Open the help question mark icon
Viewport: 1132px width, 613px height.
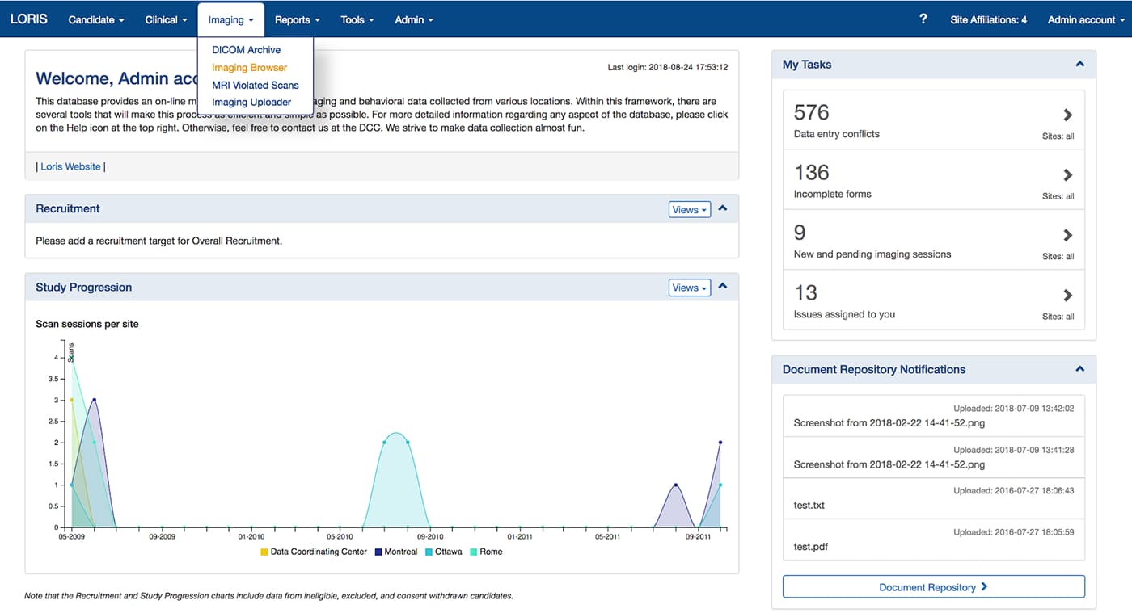pos(923,19)
